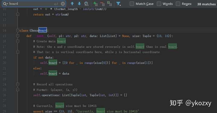Click fold end marker at 'return out + str(num)' line

point(18,14)
